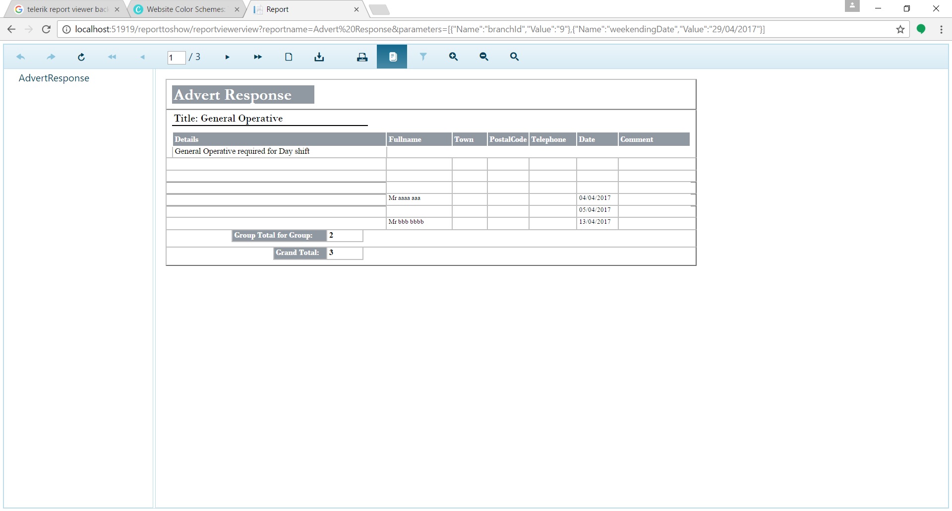Click the Details column header
Viewport: 952px width, 511px height.
point(279,139)
